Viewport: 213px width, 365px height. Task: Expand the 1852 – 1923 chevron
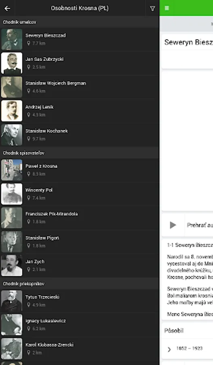tap(169, 349)
